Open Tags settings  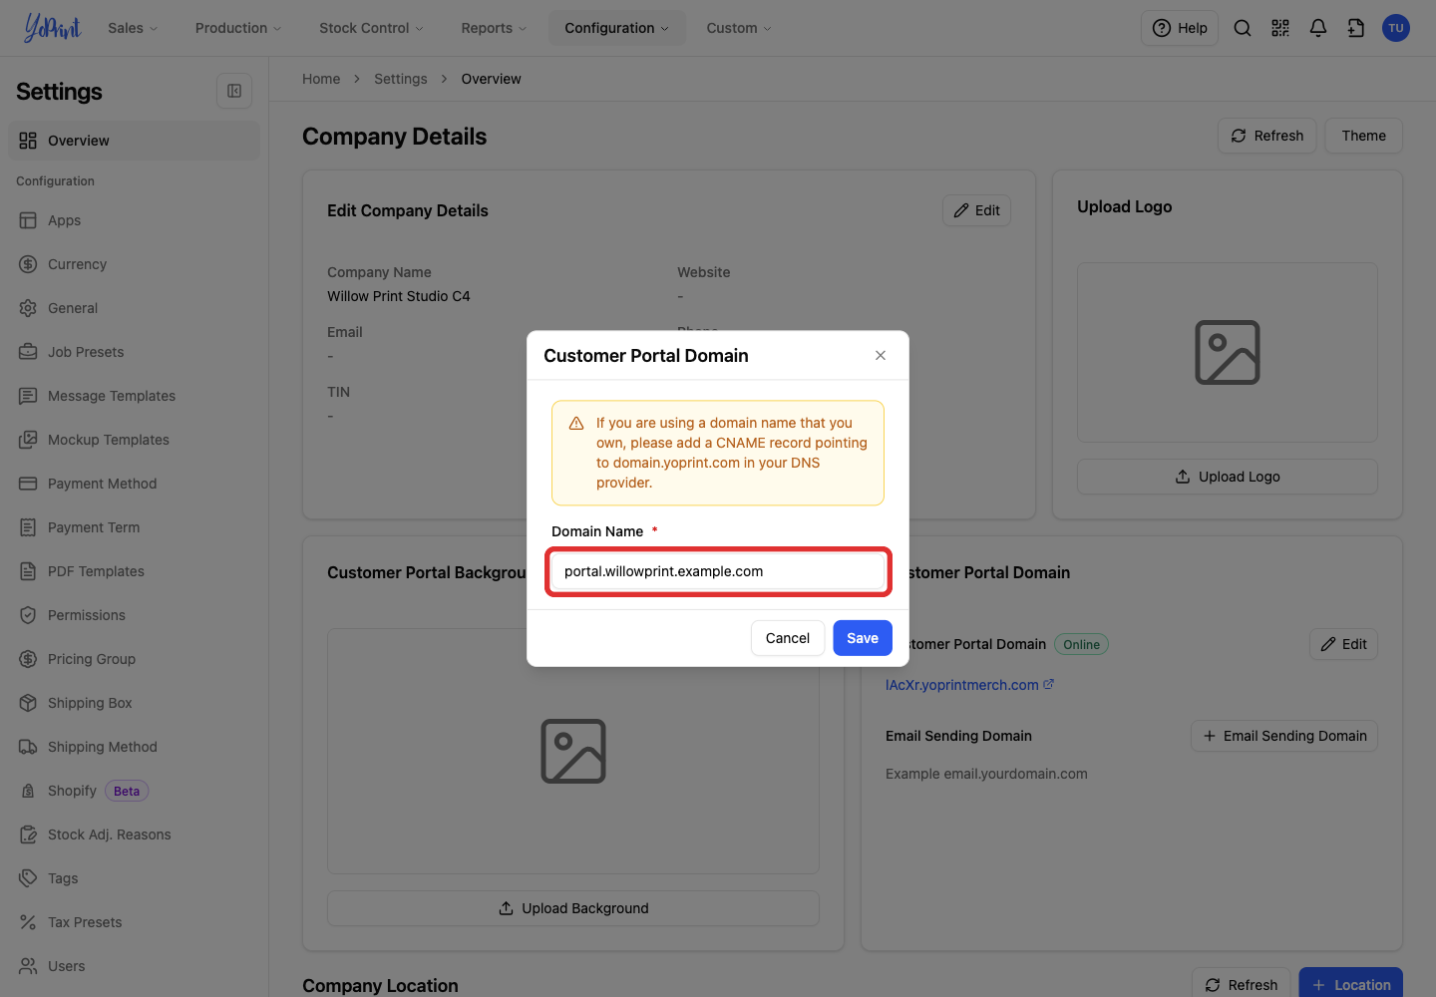(134, 878)
